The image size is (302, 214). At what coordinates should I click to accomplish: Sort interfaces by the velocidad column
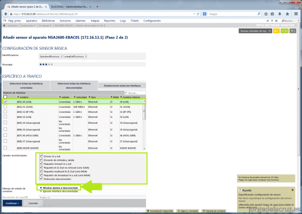80,97
